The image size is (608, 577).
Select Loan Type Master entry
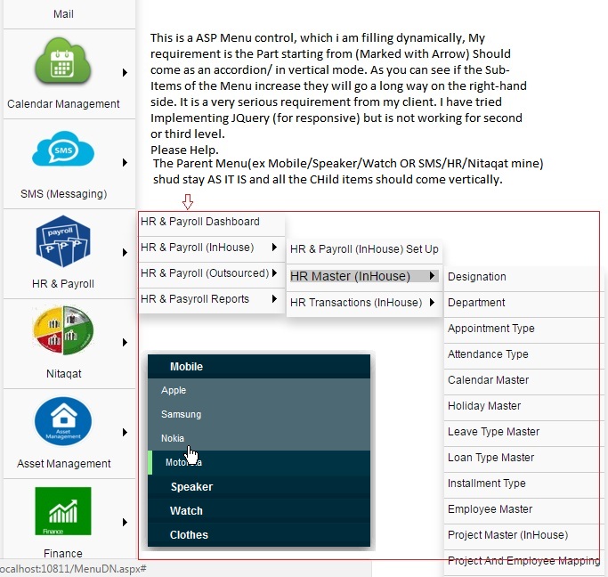523,458
